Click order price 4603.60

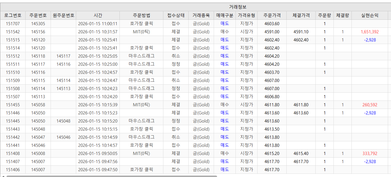click(x=272, y=24)
